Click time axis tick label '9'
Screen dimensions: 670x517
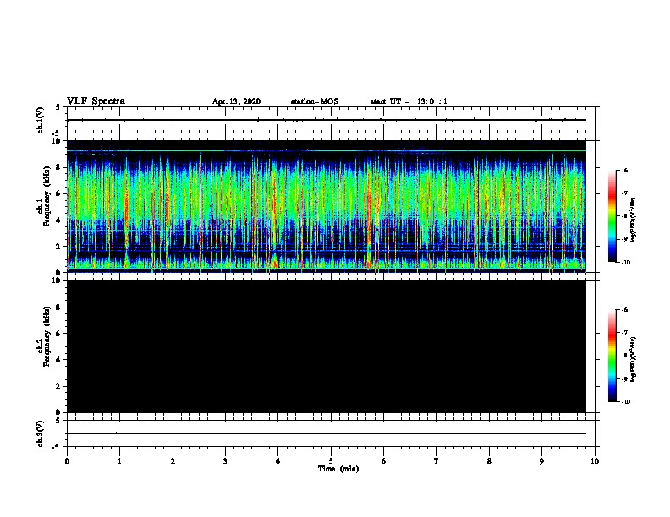(x=541, y=461)
